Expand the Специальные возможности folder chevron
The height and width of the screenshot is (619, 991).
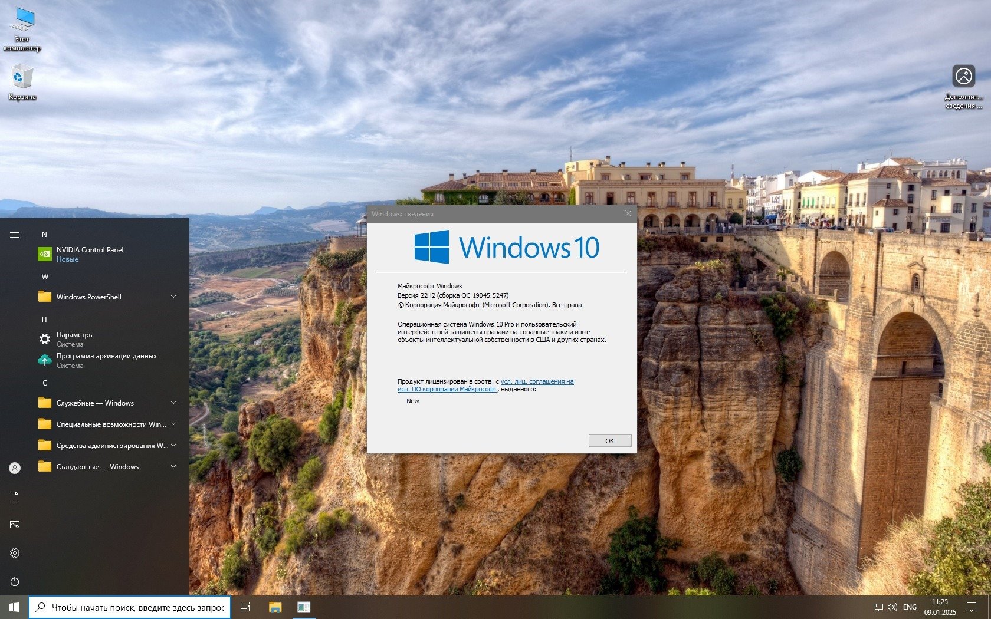(x=173, y=424)
